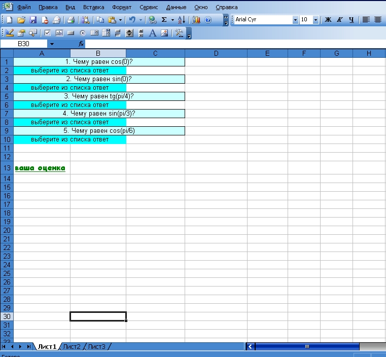The width and height of the screenshot is (386, 357).
Task: Click the View Code icon
Action: [33, 33]
